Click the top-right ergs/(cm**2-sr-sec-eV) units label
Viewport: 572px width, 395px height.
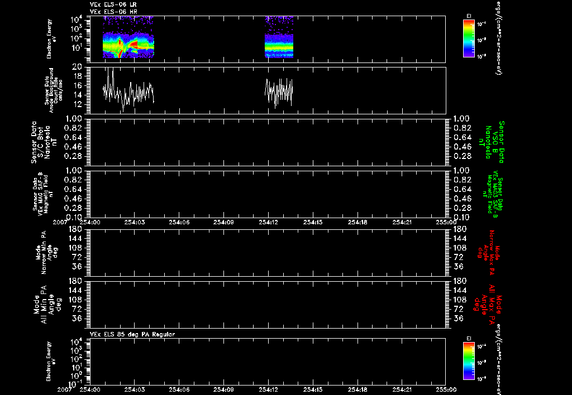tap(498, 37)
